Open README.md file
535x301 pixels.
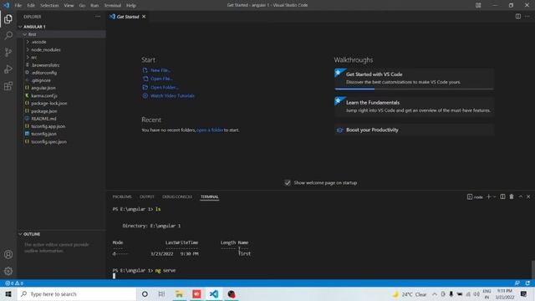[x=43, y=119]
